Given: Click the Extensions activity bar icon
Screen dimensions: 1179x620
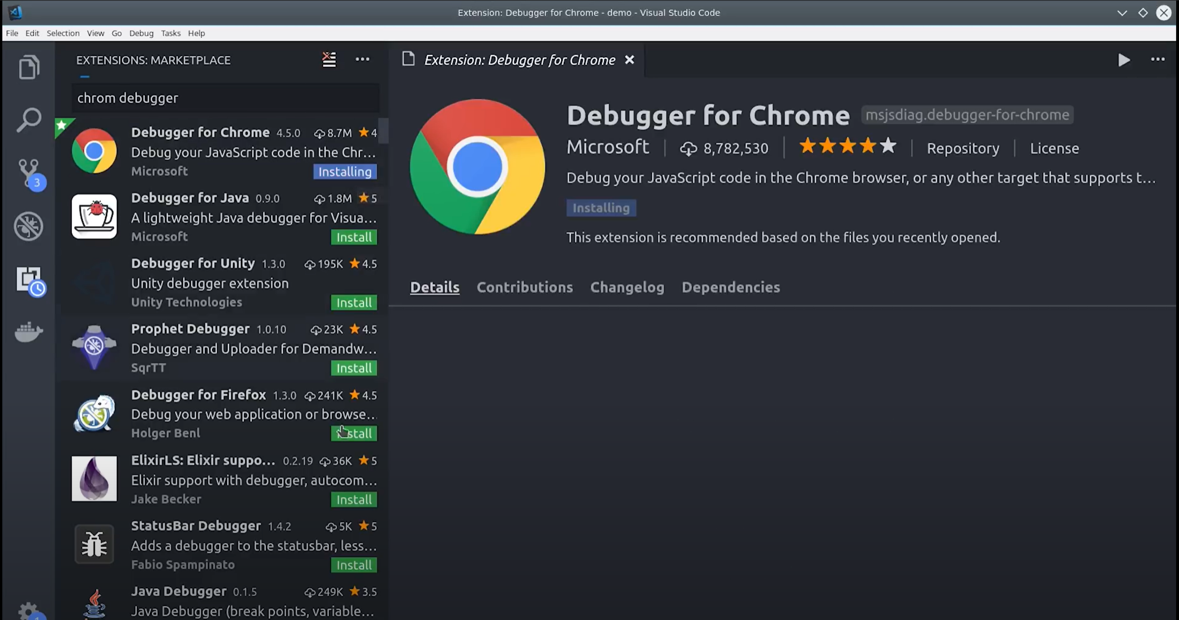Looking at the screenshot, I should point(29,280).
